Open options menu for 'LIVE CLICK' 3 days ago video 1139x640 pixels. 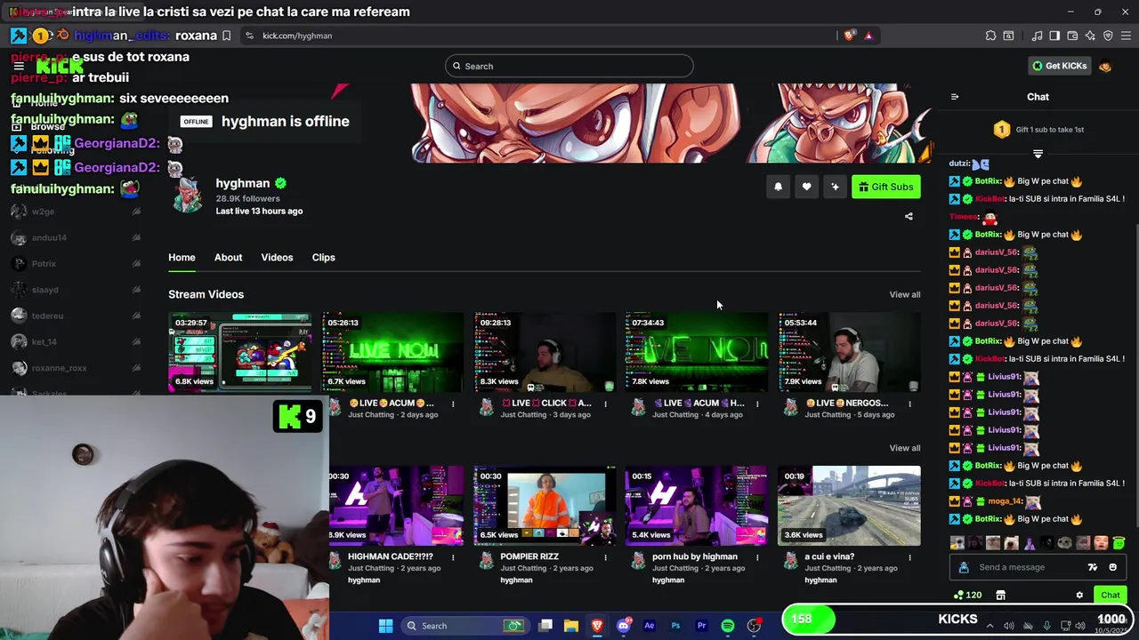pyautogui.click(x=605, y=404)
